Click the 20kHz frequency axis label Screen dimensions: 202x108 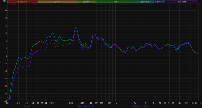pos(198,103)
